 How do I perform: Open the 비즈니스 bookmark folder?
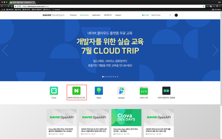coord(47,9)
